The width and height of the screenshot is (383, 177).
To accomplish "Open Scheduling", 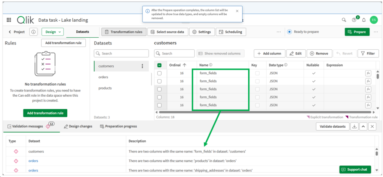I will coord(231,32).
